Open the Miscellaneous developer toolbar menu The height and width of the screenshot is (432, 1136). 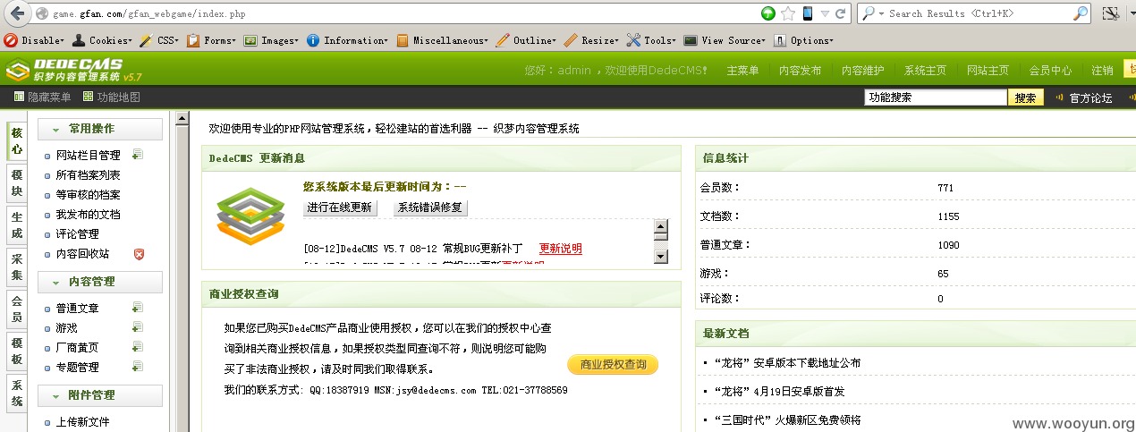pyautogui.click(x=442, y=40)
